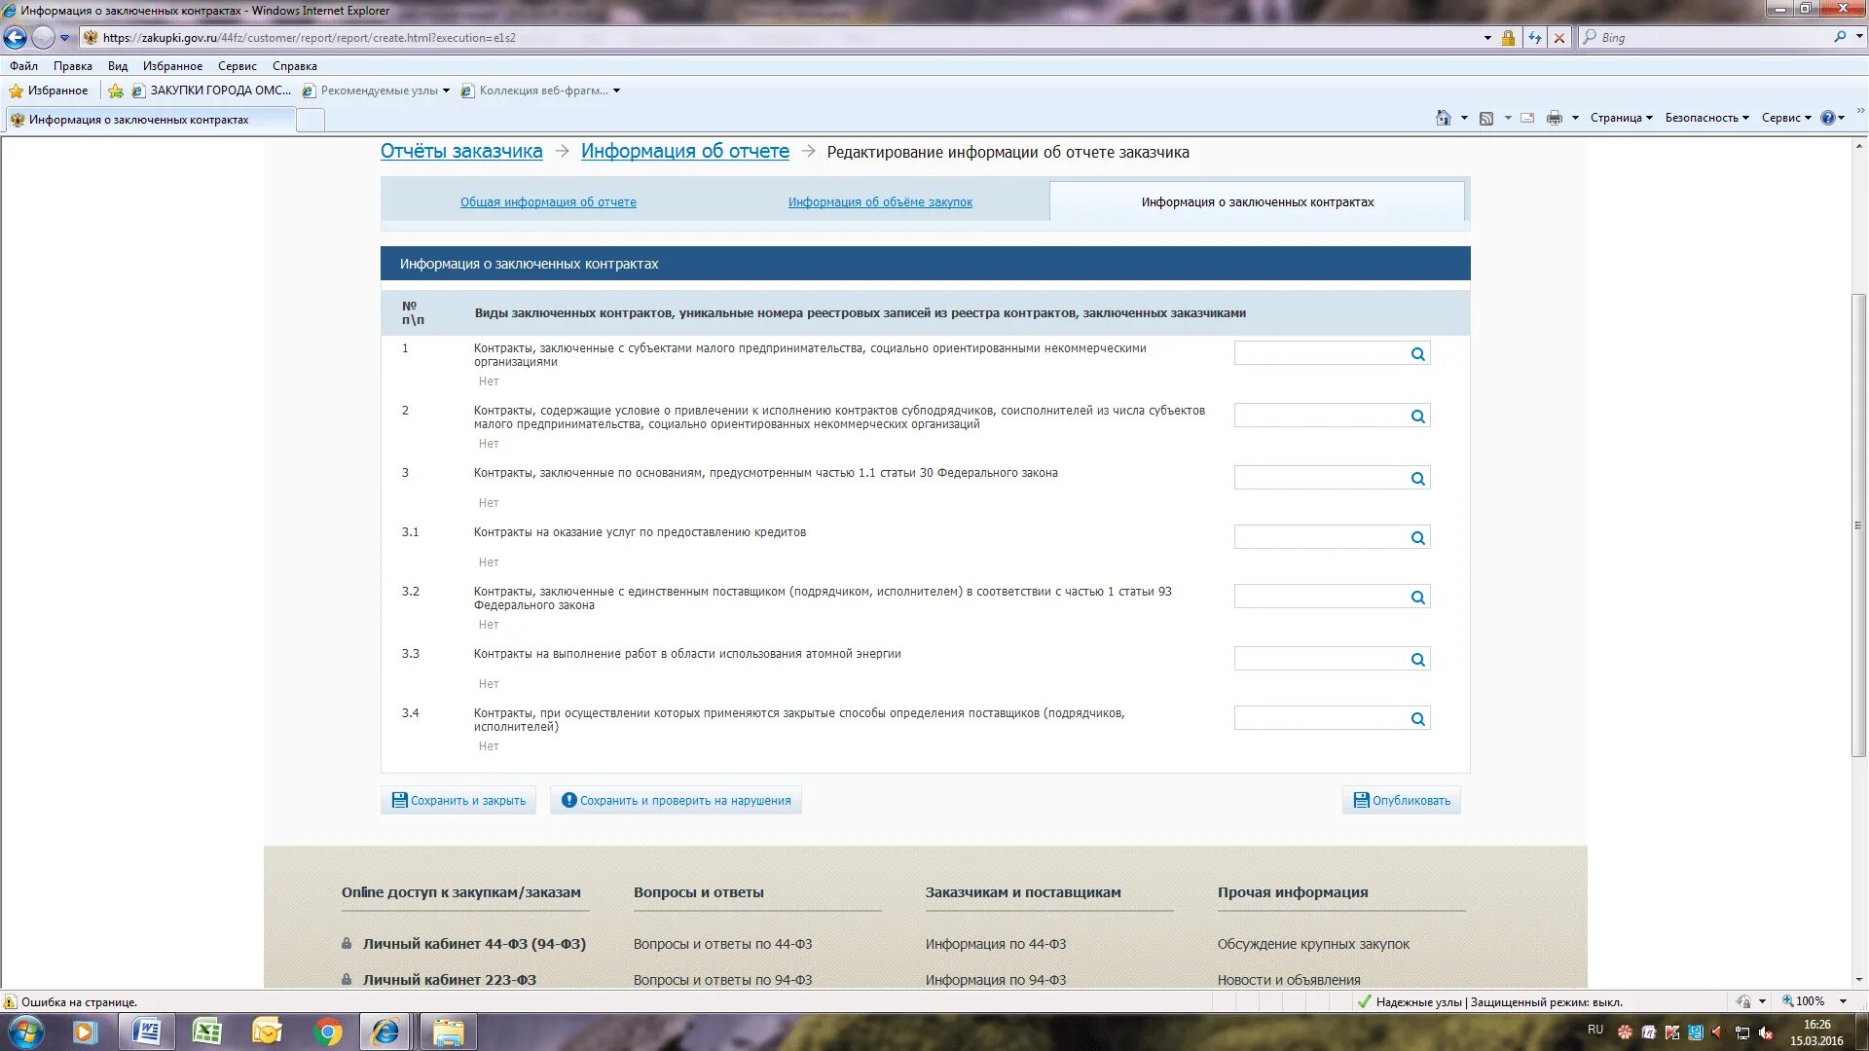Expand the Страница dropdown menu
The height and width of the screenshot is (1051, 1869).
(1621, 118)
